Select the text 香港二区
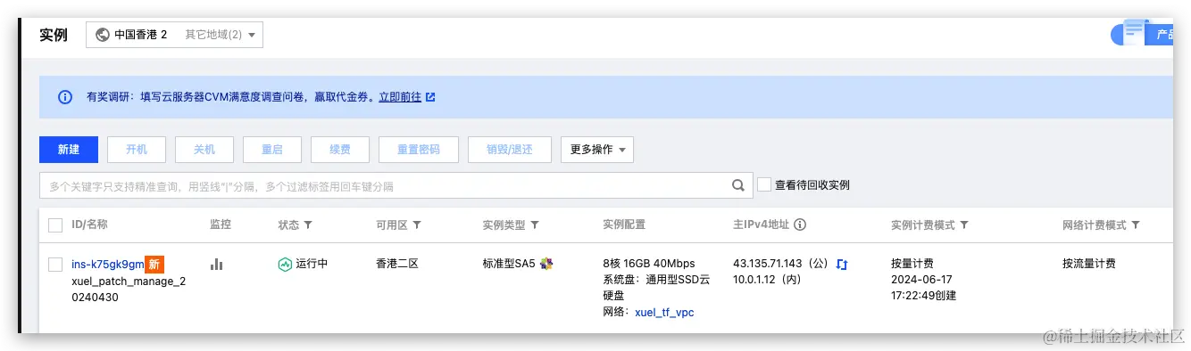1191x351 pixels. click(x=397, y=264)
